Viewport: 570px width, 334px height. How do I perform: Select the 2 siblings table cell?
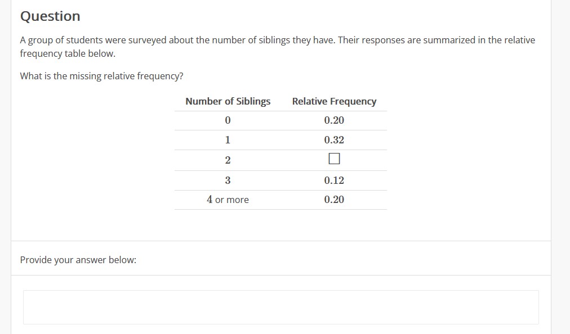pos(228,160)
